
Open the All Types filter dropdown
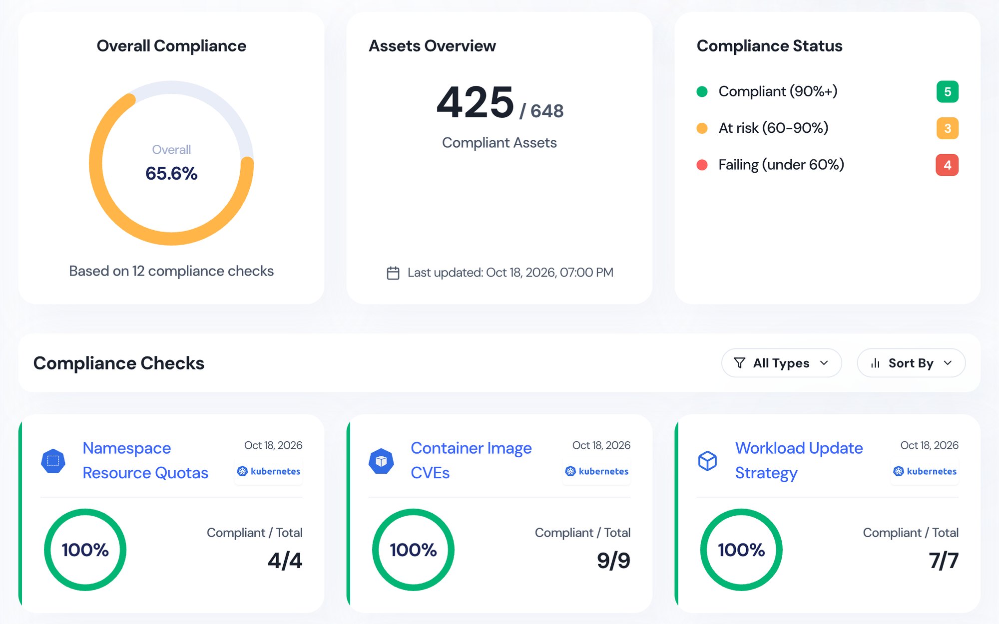point(781,363)
